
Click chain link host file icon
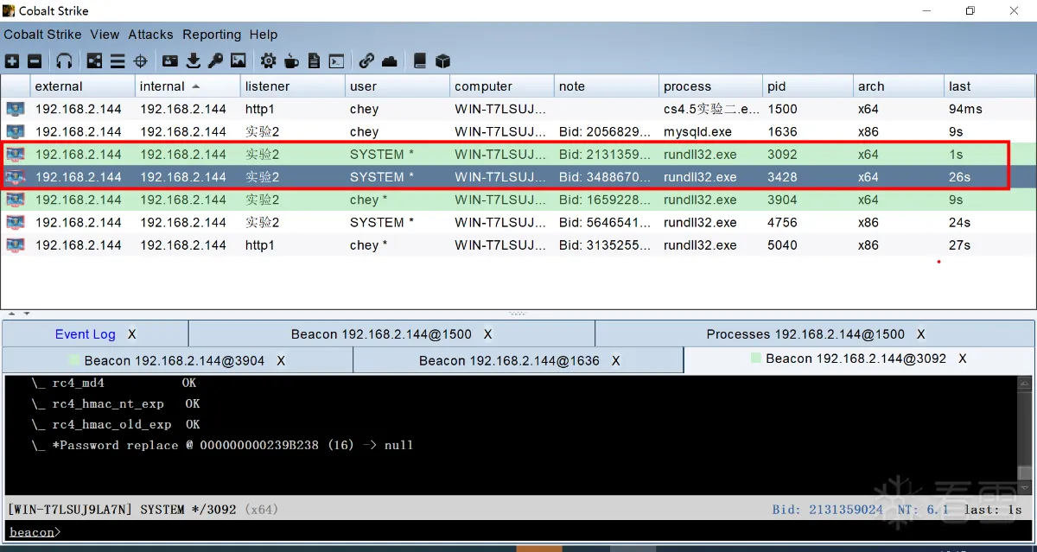tap(366, 61)
